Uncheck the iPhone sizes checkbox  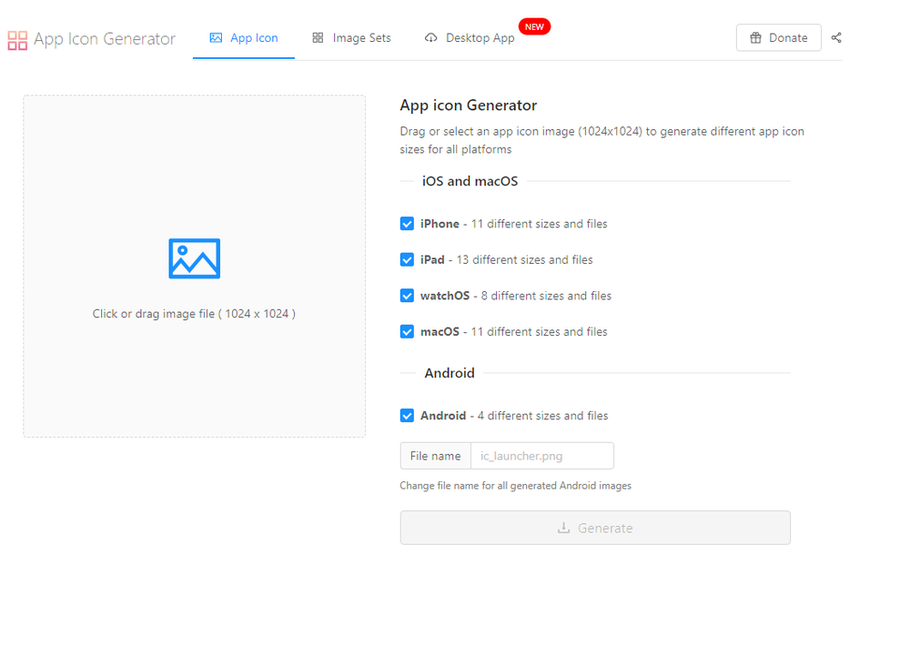coord(407,223)
